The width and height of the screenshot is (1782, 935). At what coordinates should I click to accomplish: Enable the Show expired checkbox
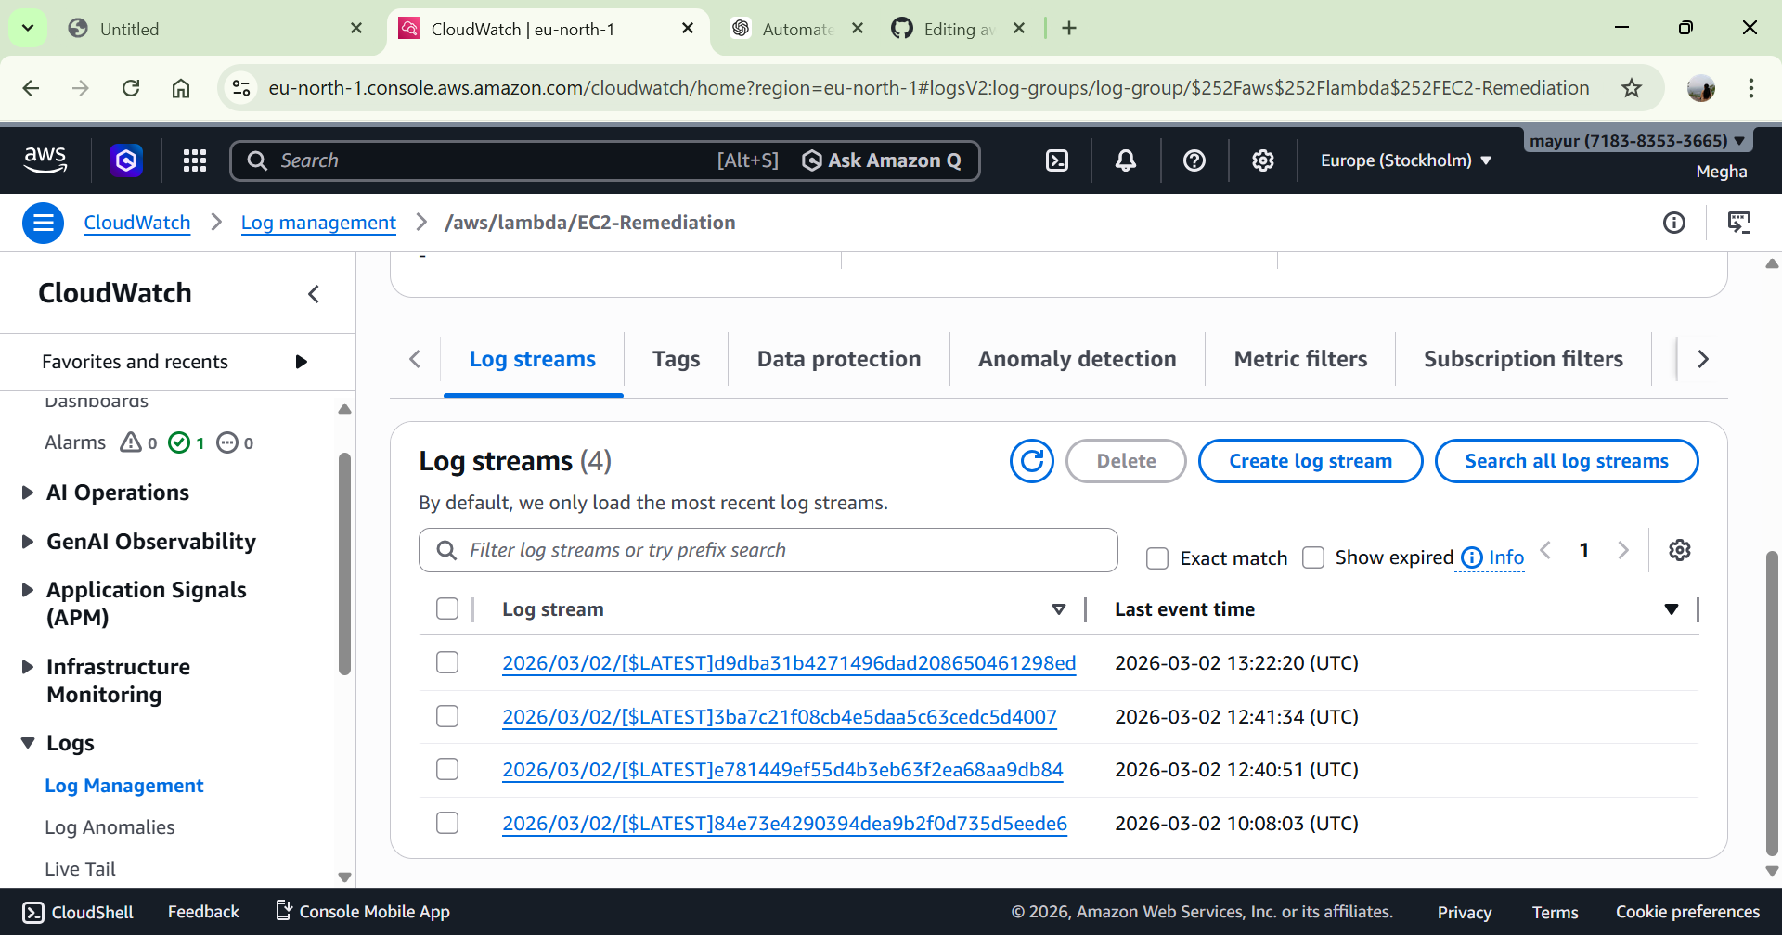[x=1313, y=557]
